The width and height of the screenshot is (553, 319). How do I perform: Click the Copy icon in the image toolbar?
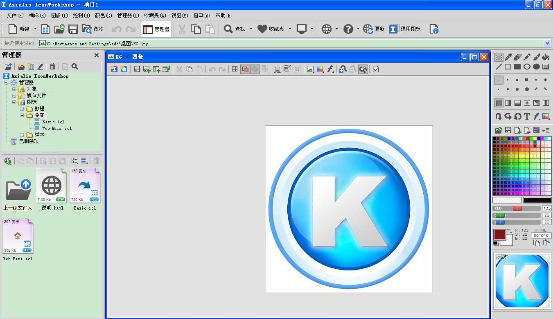[189, 69]
